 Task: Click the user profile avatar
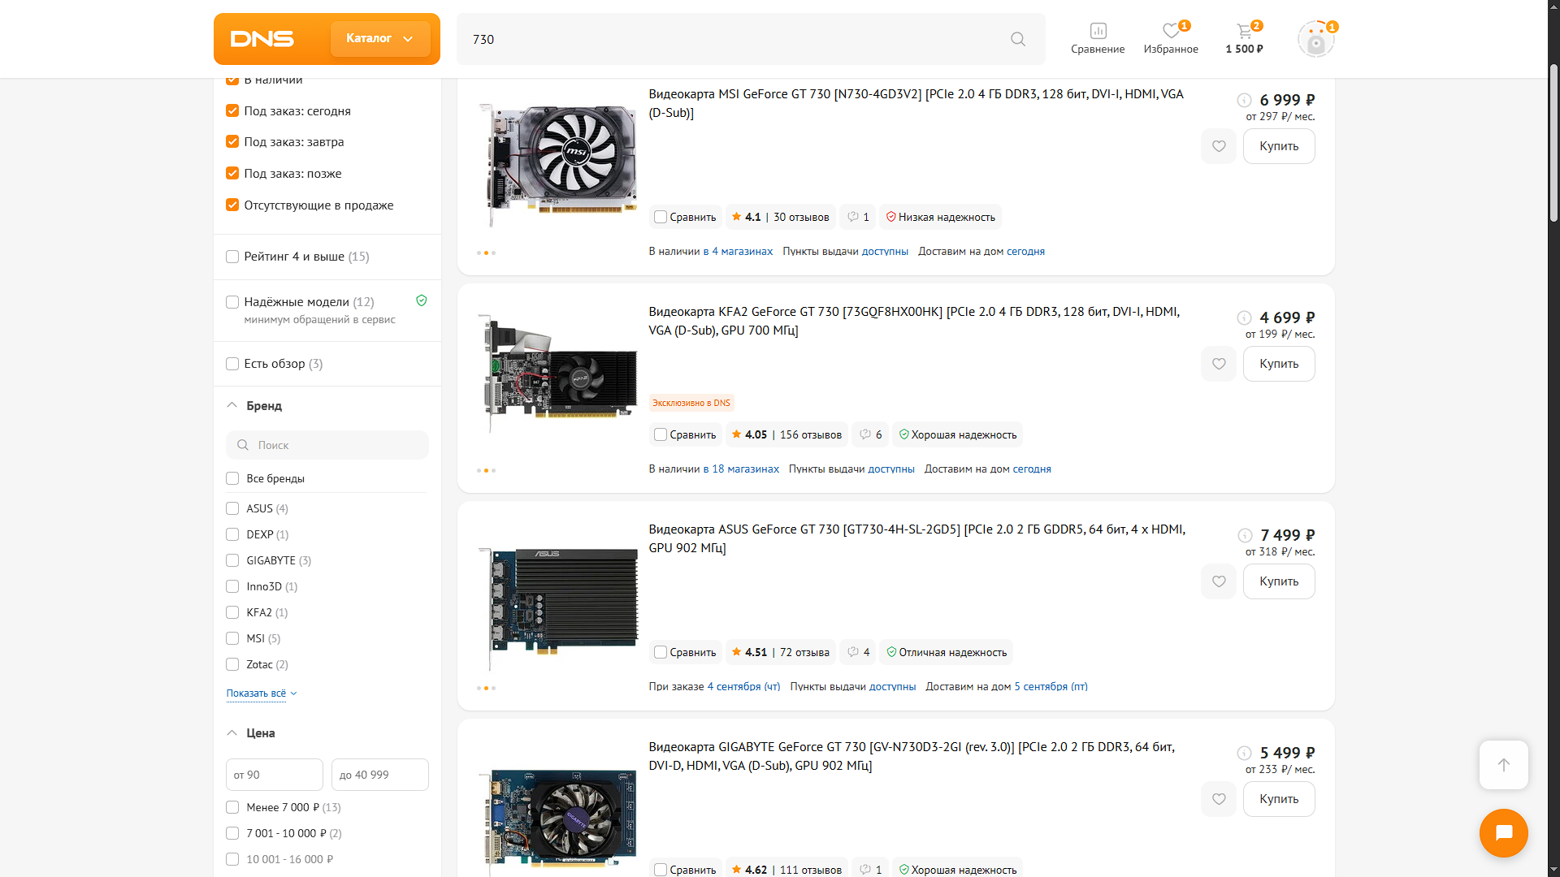pos(1315,39)
